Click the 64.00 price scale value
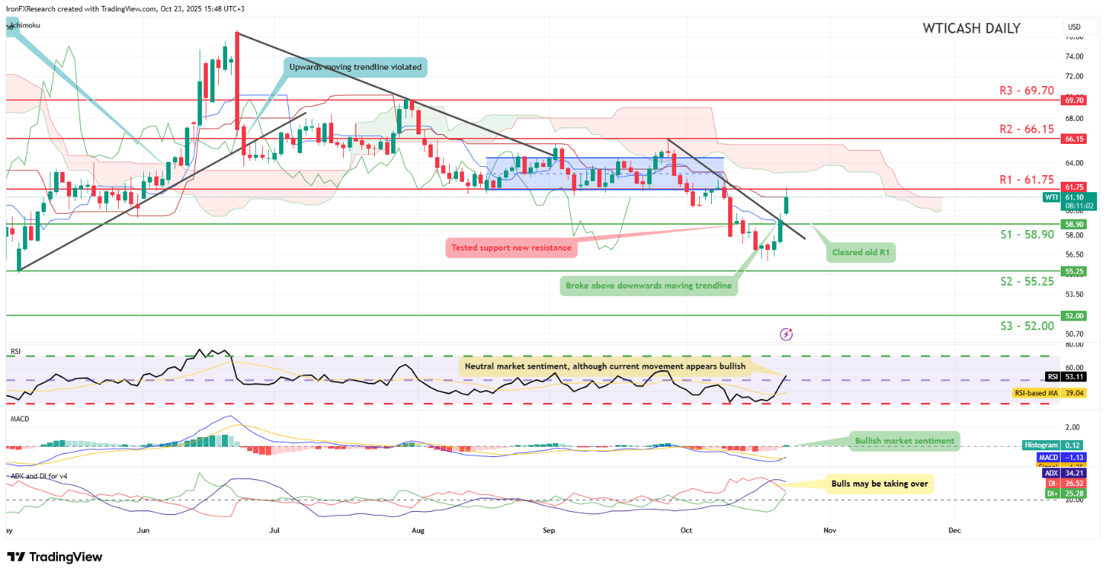 point(1073,163)
